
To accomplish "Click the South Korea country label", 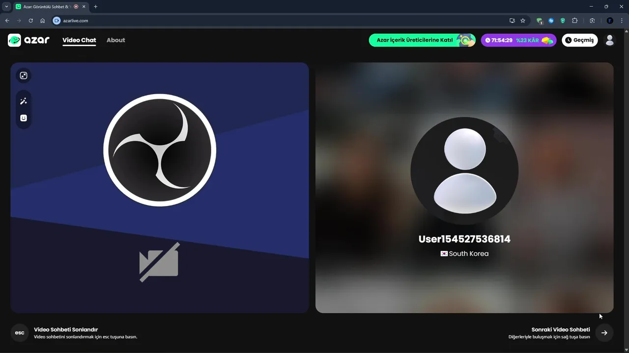I will pyautogui.click(x=464, y=253).
